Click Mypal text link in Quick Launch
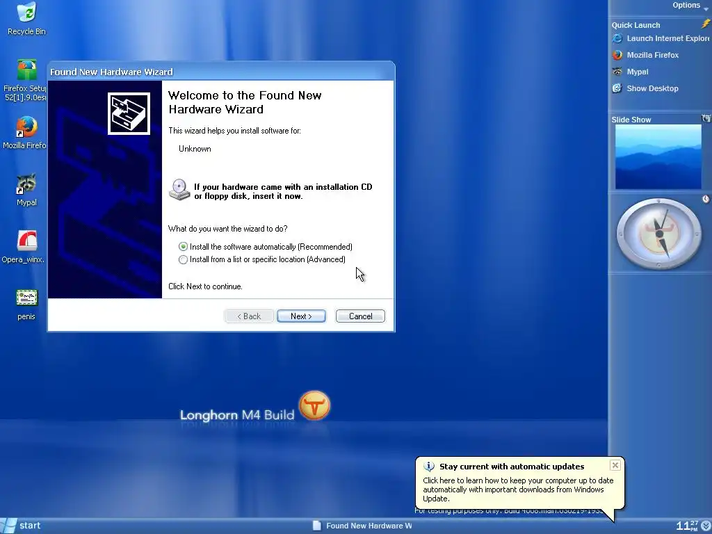This screenshot has width=712, height=534. (638, 72)
